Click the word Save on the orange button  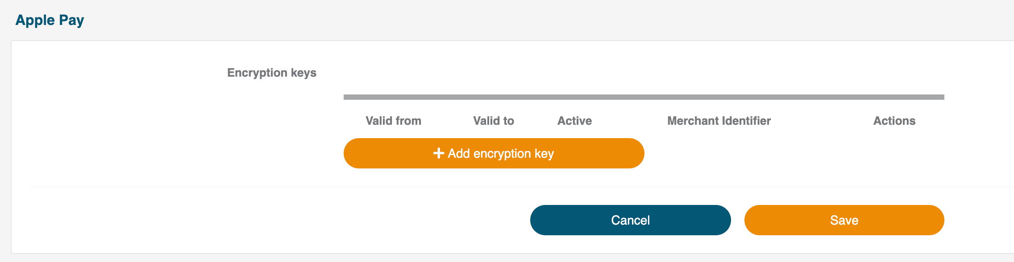coord(844,220)
